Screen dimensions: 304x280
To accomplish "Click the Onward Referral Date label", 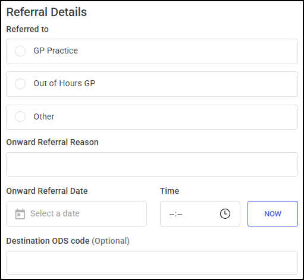I will [x=47, y=191].
